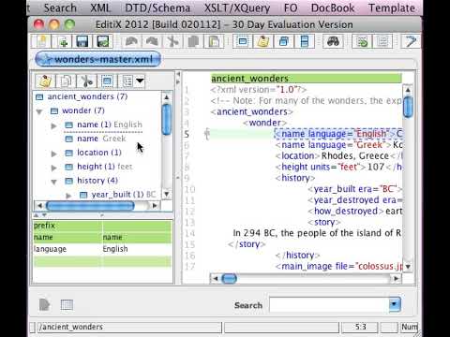This screenshot has height=337, width=450.
Task: Open Find with the binoculars icon
Action: pos(333,41)
